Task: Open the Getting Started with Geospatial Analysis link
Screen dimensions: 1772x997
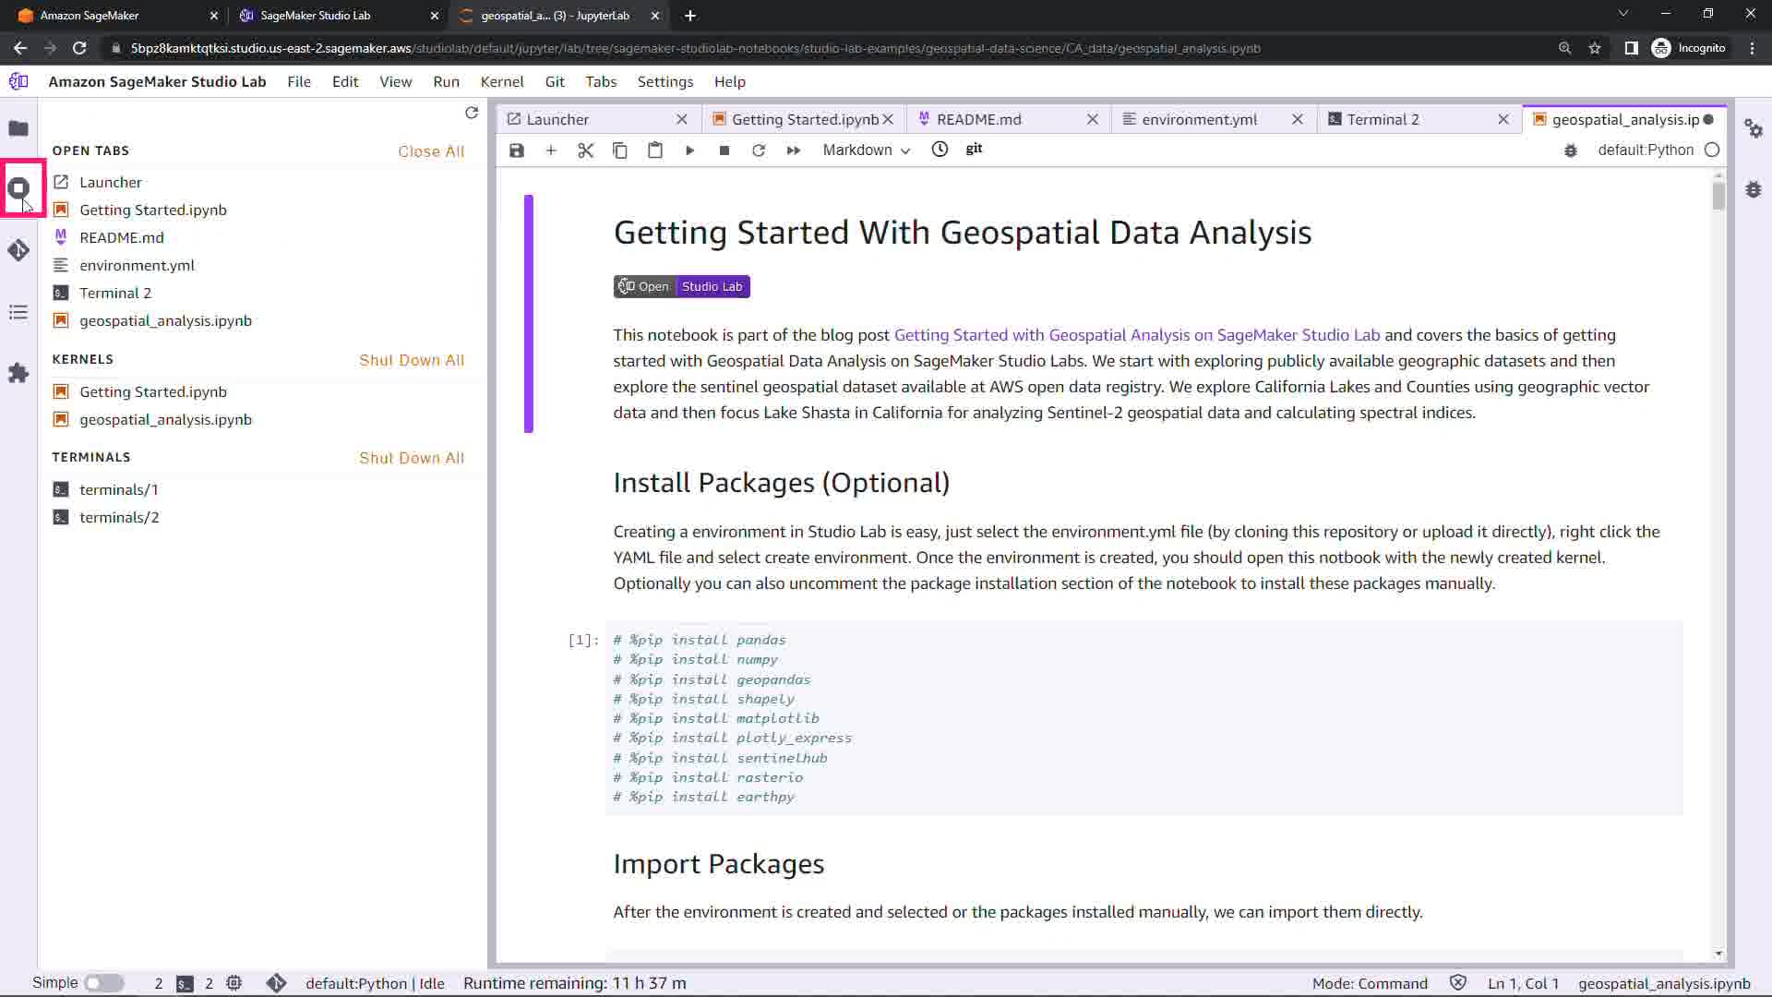Action: [x=1136, y=335]
